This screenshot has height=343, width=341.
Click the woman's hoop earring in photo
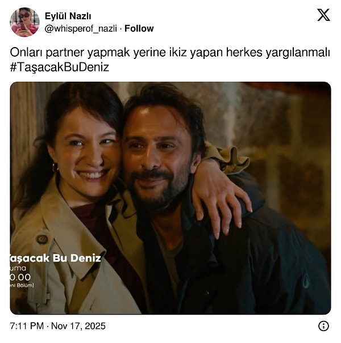pyautogui.click(x=55, y=168)
